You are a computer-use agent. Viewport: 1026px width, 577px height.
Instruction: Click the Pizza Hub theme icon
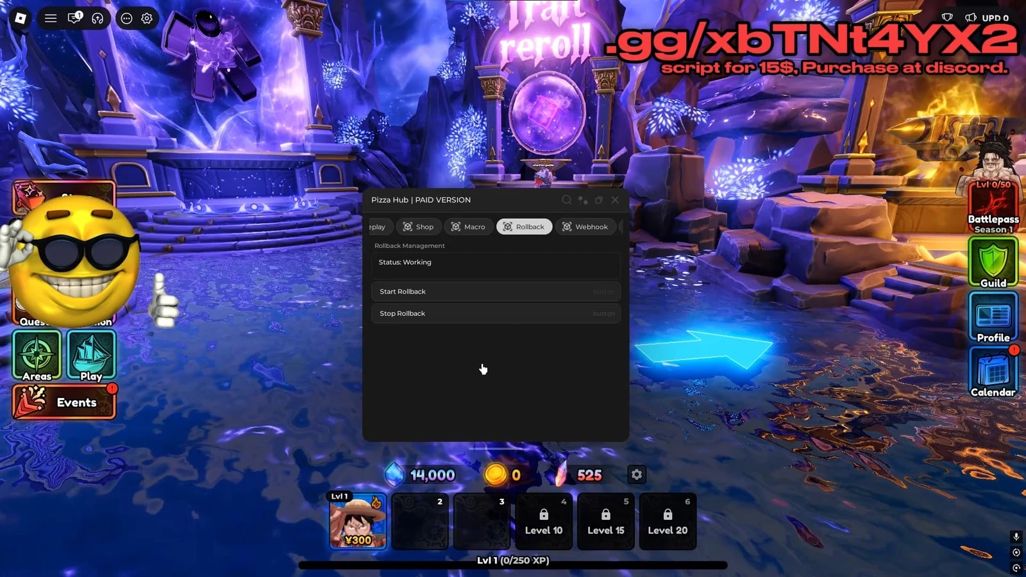[583, 200]
